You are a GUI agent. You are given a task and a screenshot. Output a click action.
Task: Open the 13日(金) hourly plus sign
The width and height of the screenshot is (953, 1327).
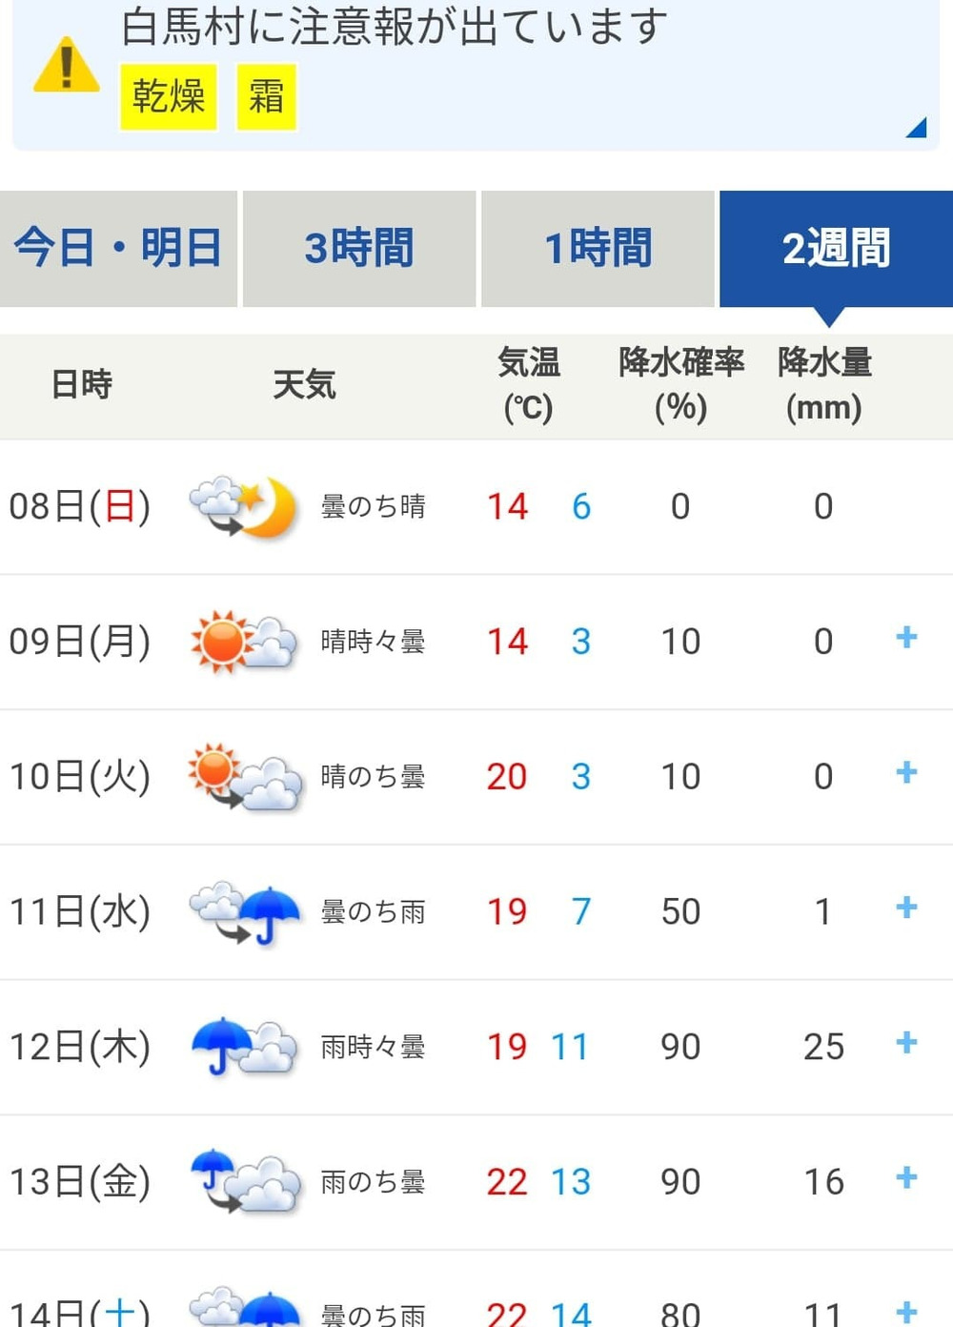[x=906, y=1178]
